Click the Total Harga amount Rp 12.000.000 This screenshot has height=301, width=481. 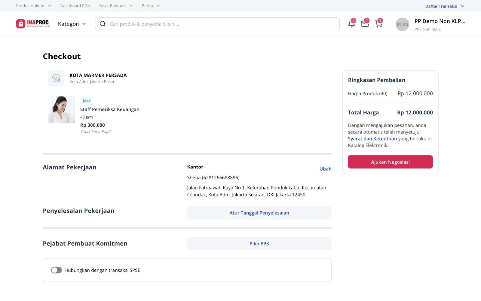pyautogui.click(x=415, y=112)
